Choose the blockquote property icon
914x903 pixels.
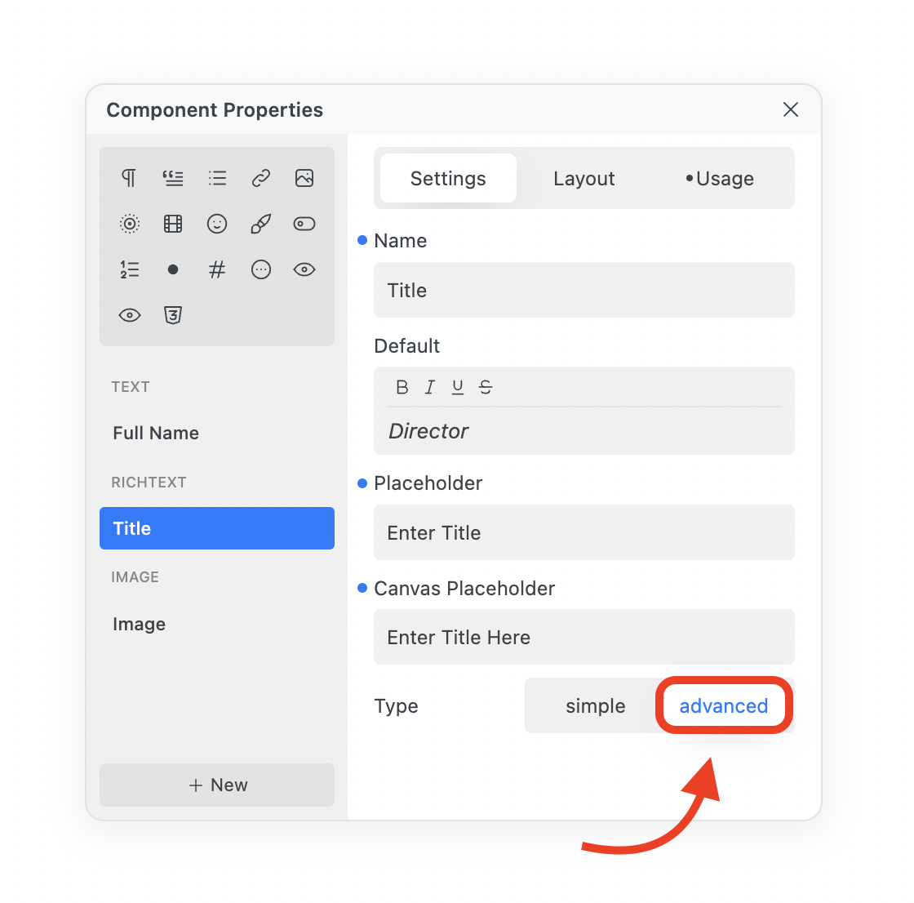click(173, 178)
